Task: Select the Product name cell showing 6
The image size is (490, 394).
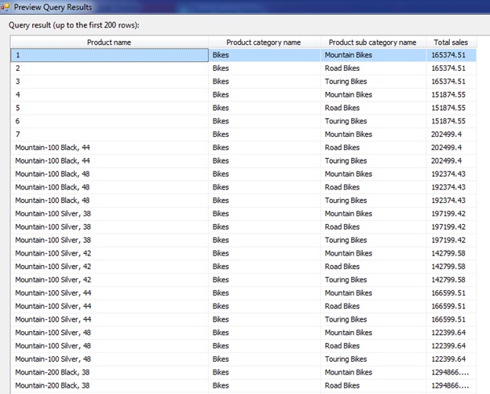Action: [109, 121]
